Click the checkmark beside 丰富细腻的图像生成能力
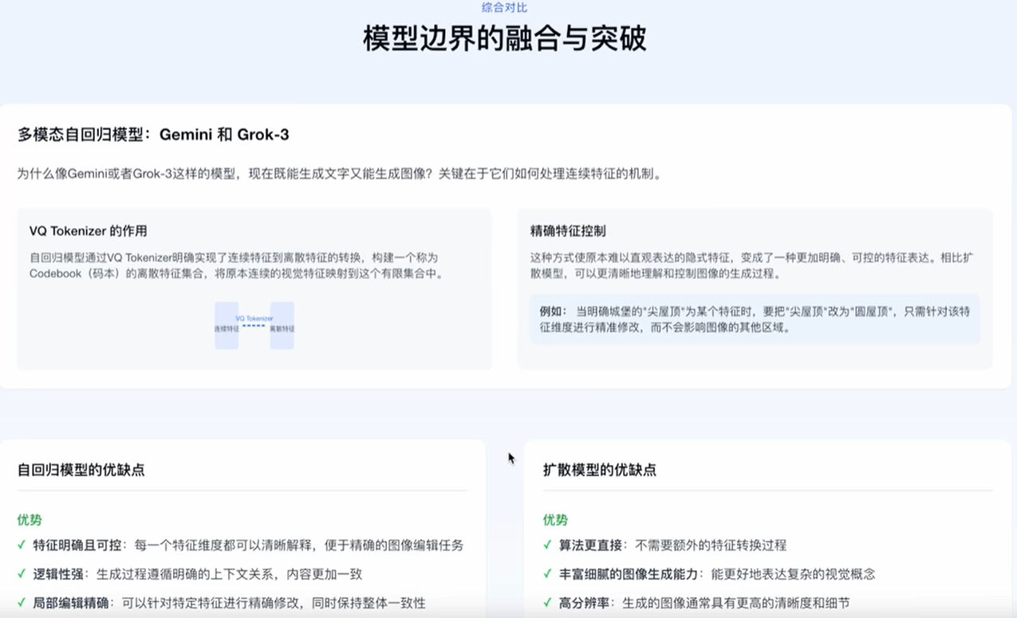The image size is (1017, 618). tap(548, 574)
